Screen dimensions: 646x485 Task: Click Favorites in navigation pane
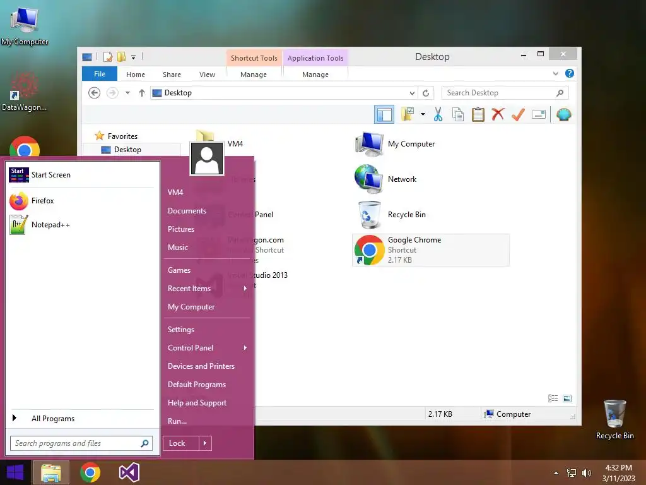tap(122, 136)
